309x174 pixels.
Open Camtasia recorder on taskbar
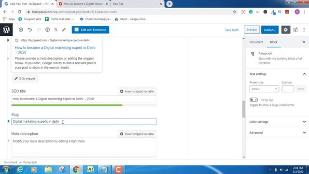coord(118,170)
